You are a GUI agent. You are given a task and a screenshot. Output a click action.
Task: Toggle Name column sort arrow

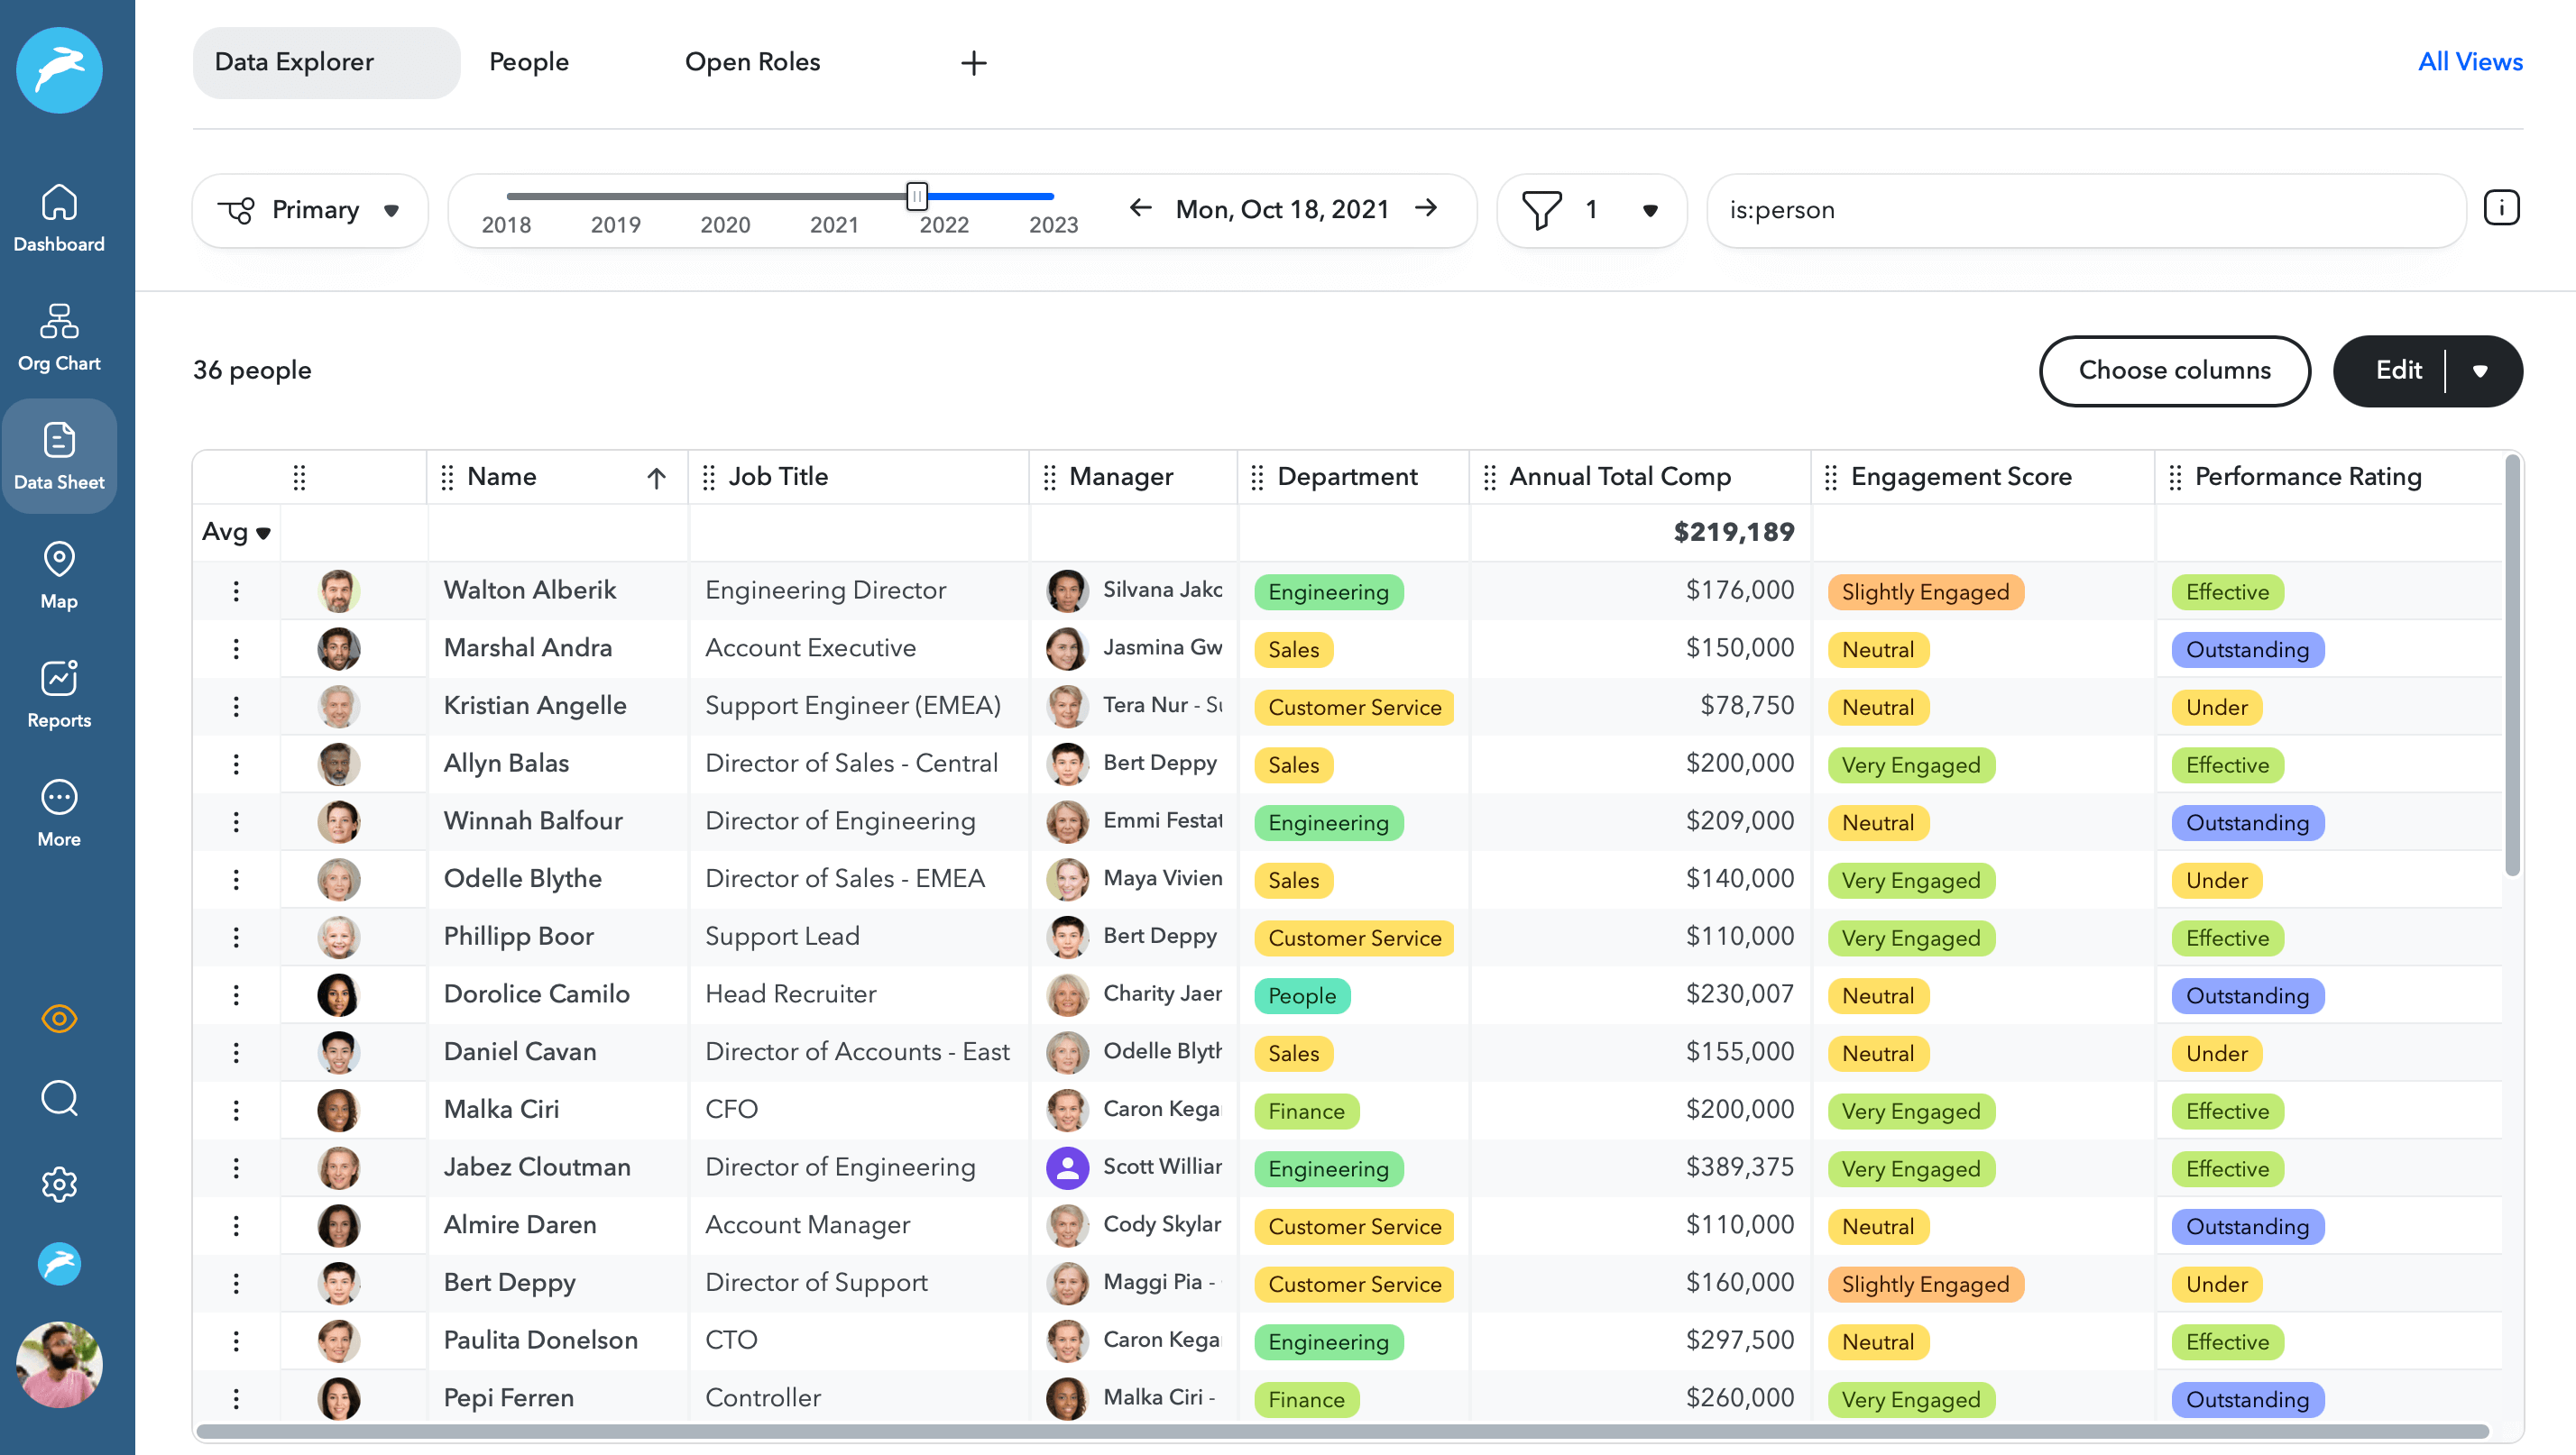click(x=656, y=478)
